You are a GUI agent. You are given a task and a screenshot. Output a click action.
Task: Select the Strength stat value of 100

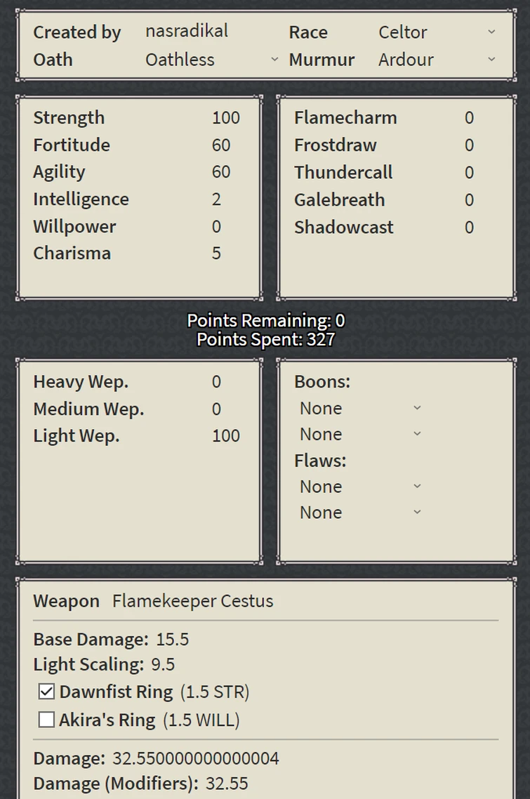coord(225,118)
